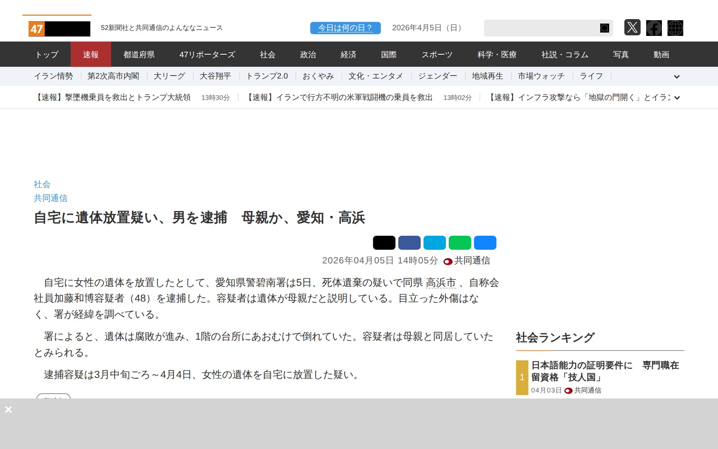The width and height of the screenshot is (718, 449).
Task: Click the 社会 category link above the headline
Action: [x=41, y=184]
